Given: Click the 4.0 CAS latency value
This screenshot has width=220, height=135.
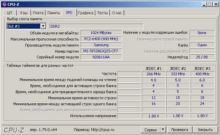Looking at the screenshot, I should 154,80.
